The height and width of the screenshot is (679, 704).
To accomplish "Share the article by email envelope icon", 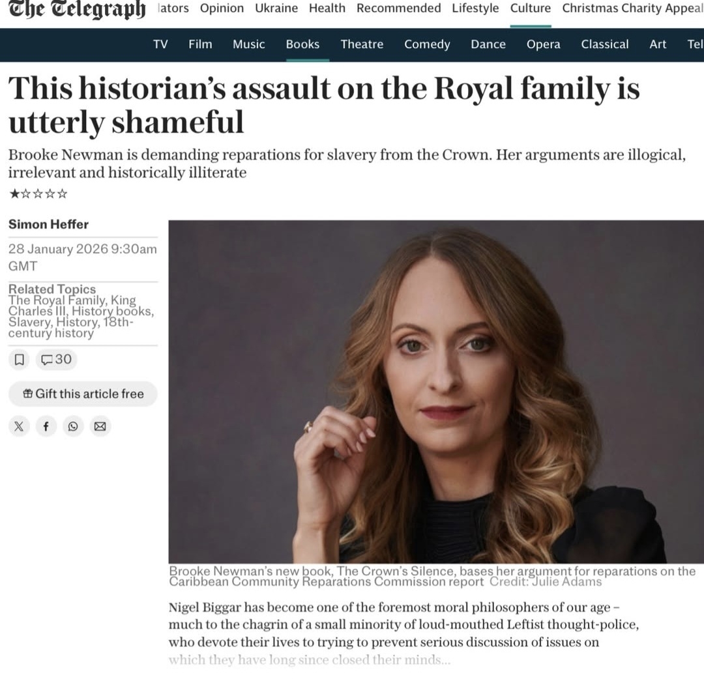I will point(100,426).
